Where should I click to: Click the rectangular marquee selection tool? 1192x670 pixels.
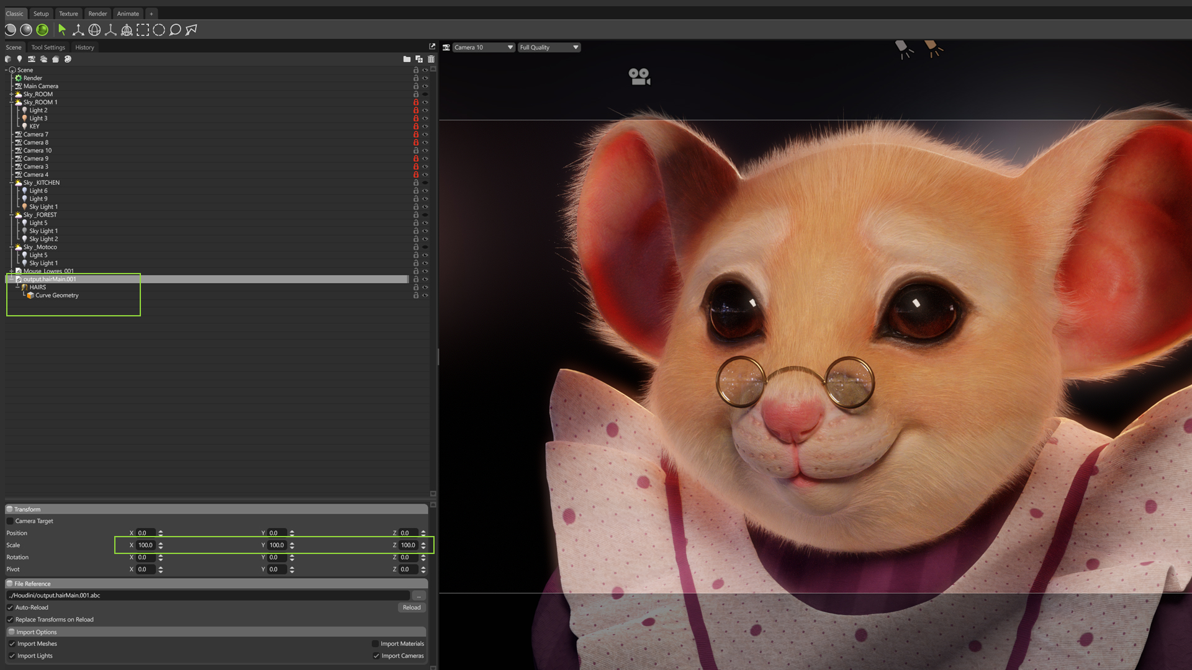[143, 30]
